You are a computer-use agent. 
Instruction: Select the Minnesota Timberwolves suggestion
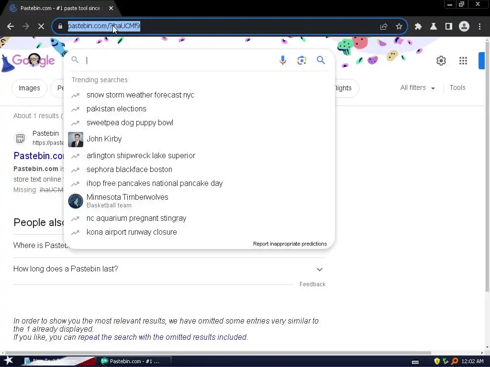click(x=199, y=201)
